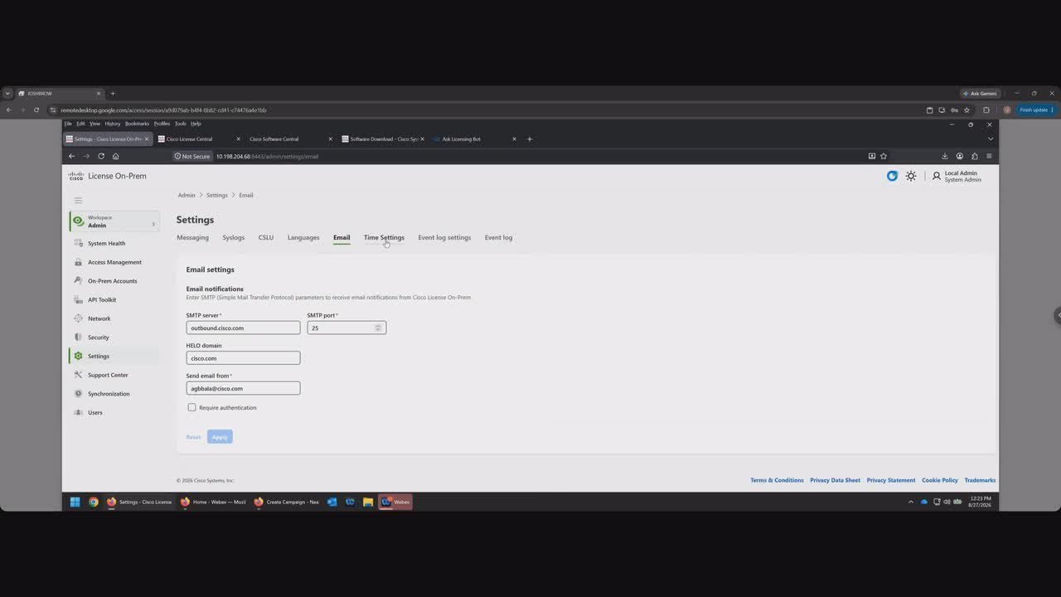Switch to the Time Settings tab
The width and height of the screenshot is (1061, 597).
click(x=384, y=237)
